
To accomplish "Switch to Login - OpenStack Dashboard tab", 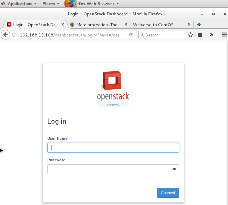I will coord(35,25).
